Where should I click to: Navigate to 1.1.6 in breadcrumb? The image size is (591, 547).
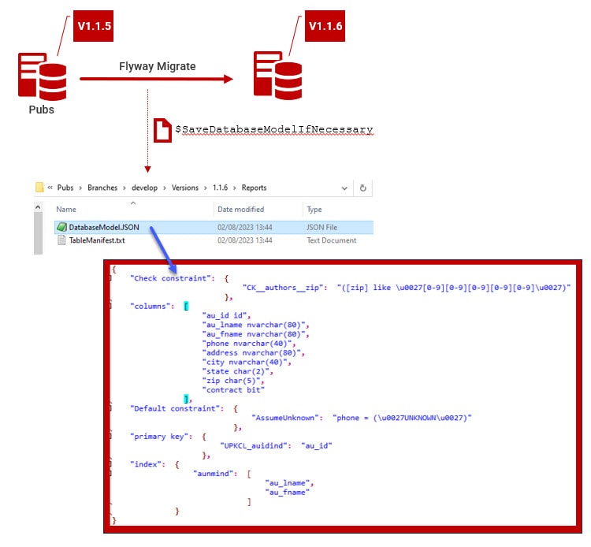(220, 188)
